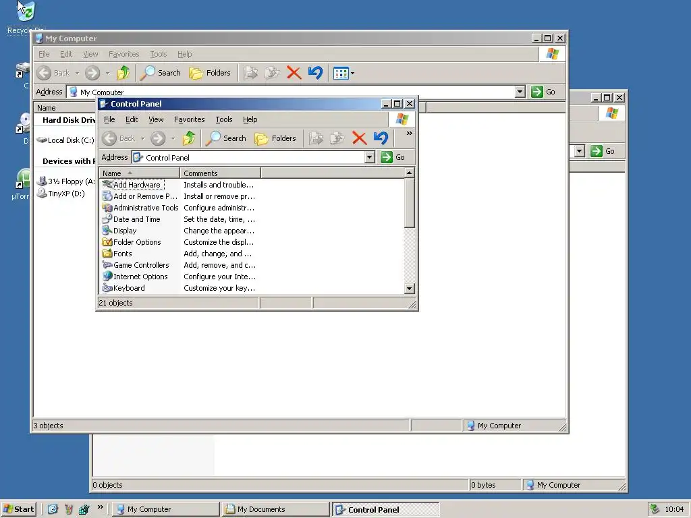Click Go button in My Documents window
The image size is (691, 518).
pyautogui.click(x=603, y=151)
